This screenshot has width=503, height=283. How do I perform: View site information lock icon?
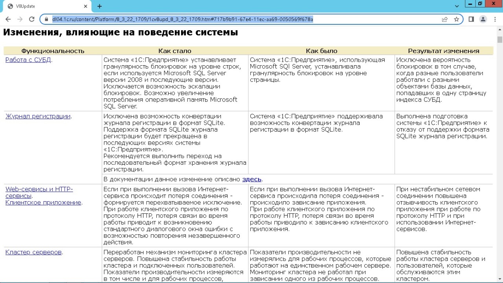(x=46, y=19)
